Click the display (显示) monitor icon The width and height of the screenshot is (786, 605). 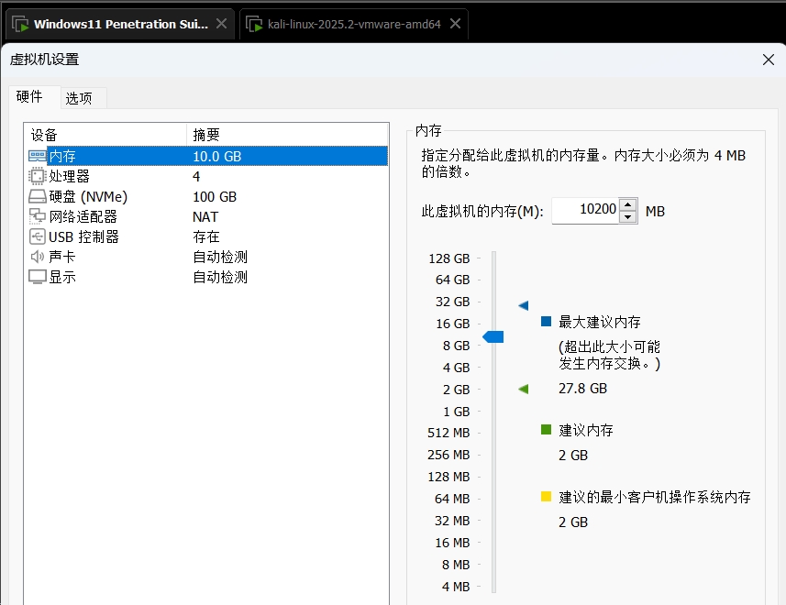tap(38, 277)
